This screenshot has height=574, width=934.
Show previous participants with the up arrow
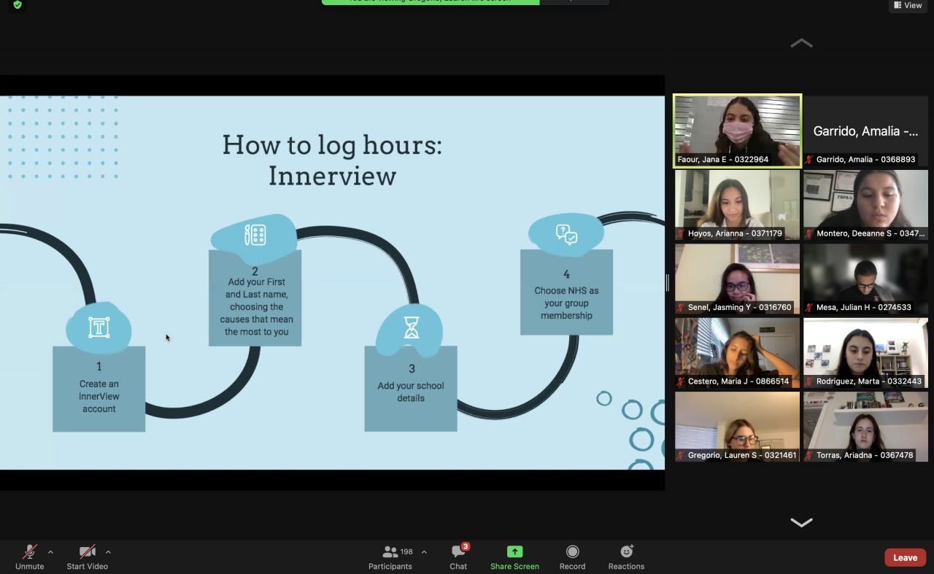tap(801, 44)
